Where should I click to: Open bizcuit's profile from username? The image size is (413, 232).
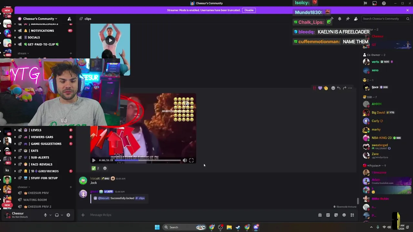(x=95, y=178)
